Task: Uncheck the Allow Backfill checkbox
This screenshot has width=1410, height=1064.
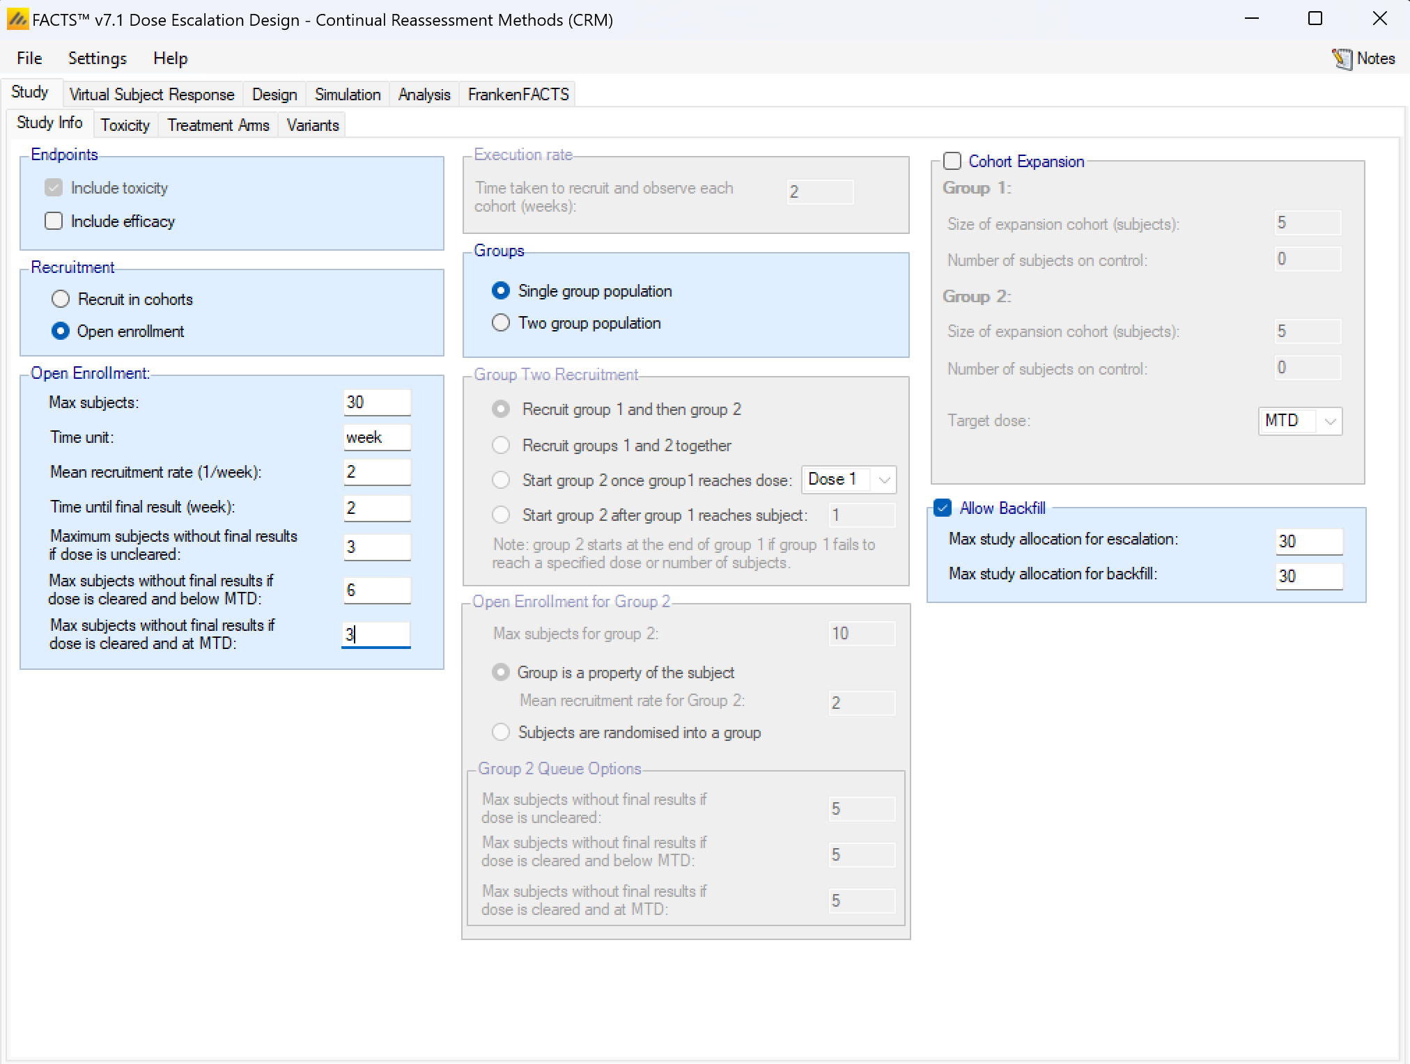Action: [943, 508]
